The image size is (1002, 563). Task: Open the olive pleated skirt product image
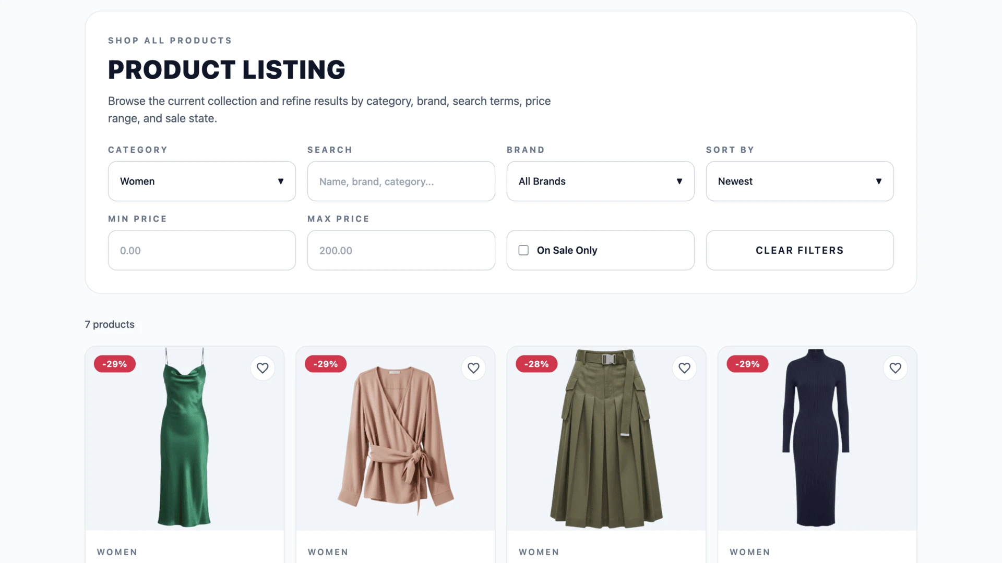coord(606,438)
